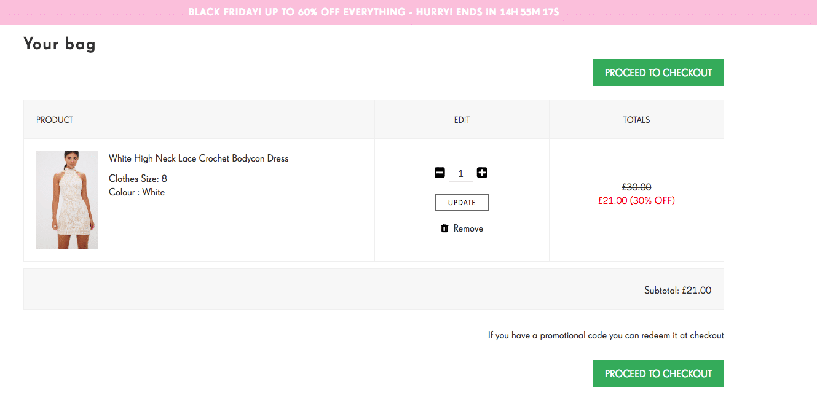
Task: Select the Your bag page heading
Action: click(59, 44)
